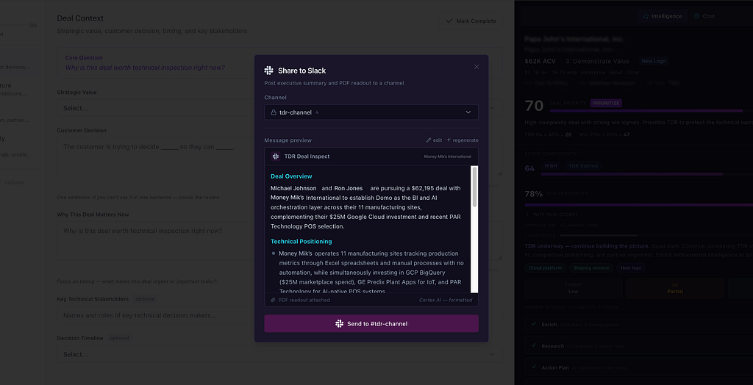Expand the Why This Score section
The height and width of the screenshot is (385, 753).
[x=552, y=215]
